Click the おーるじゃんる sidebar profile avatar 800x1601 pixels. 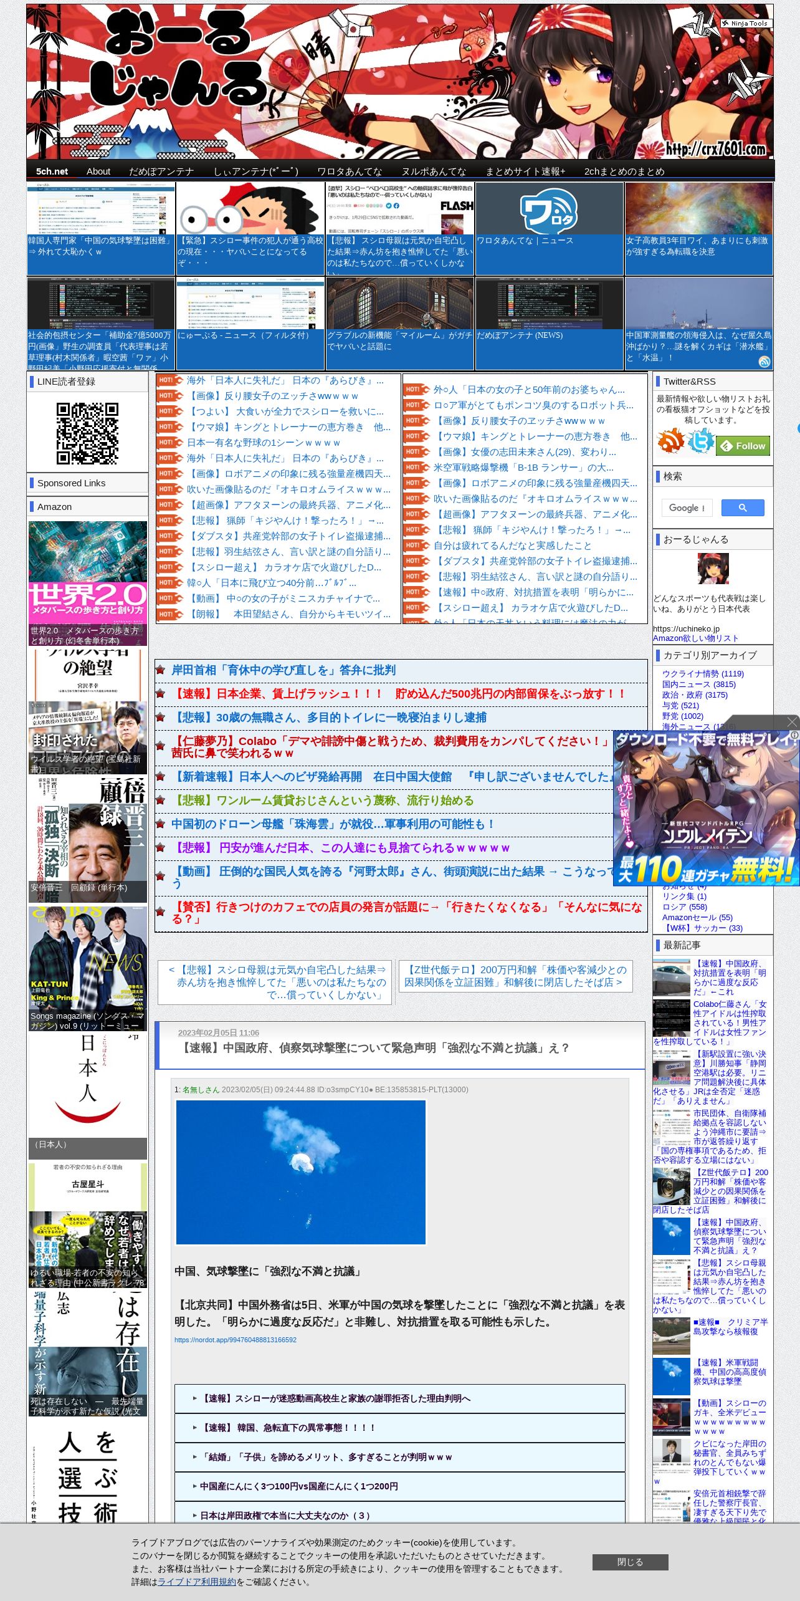(x=713, y=569)
